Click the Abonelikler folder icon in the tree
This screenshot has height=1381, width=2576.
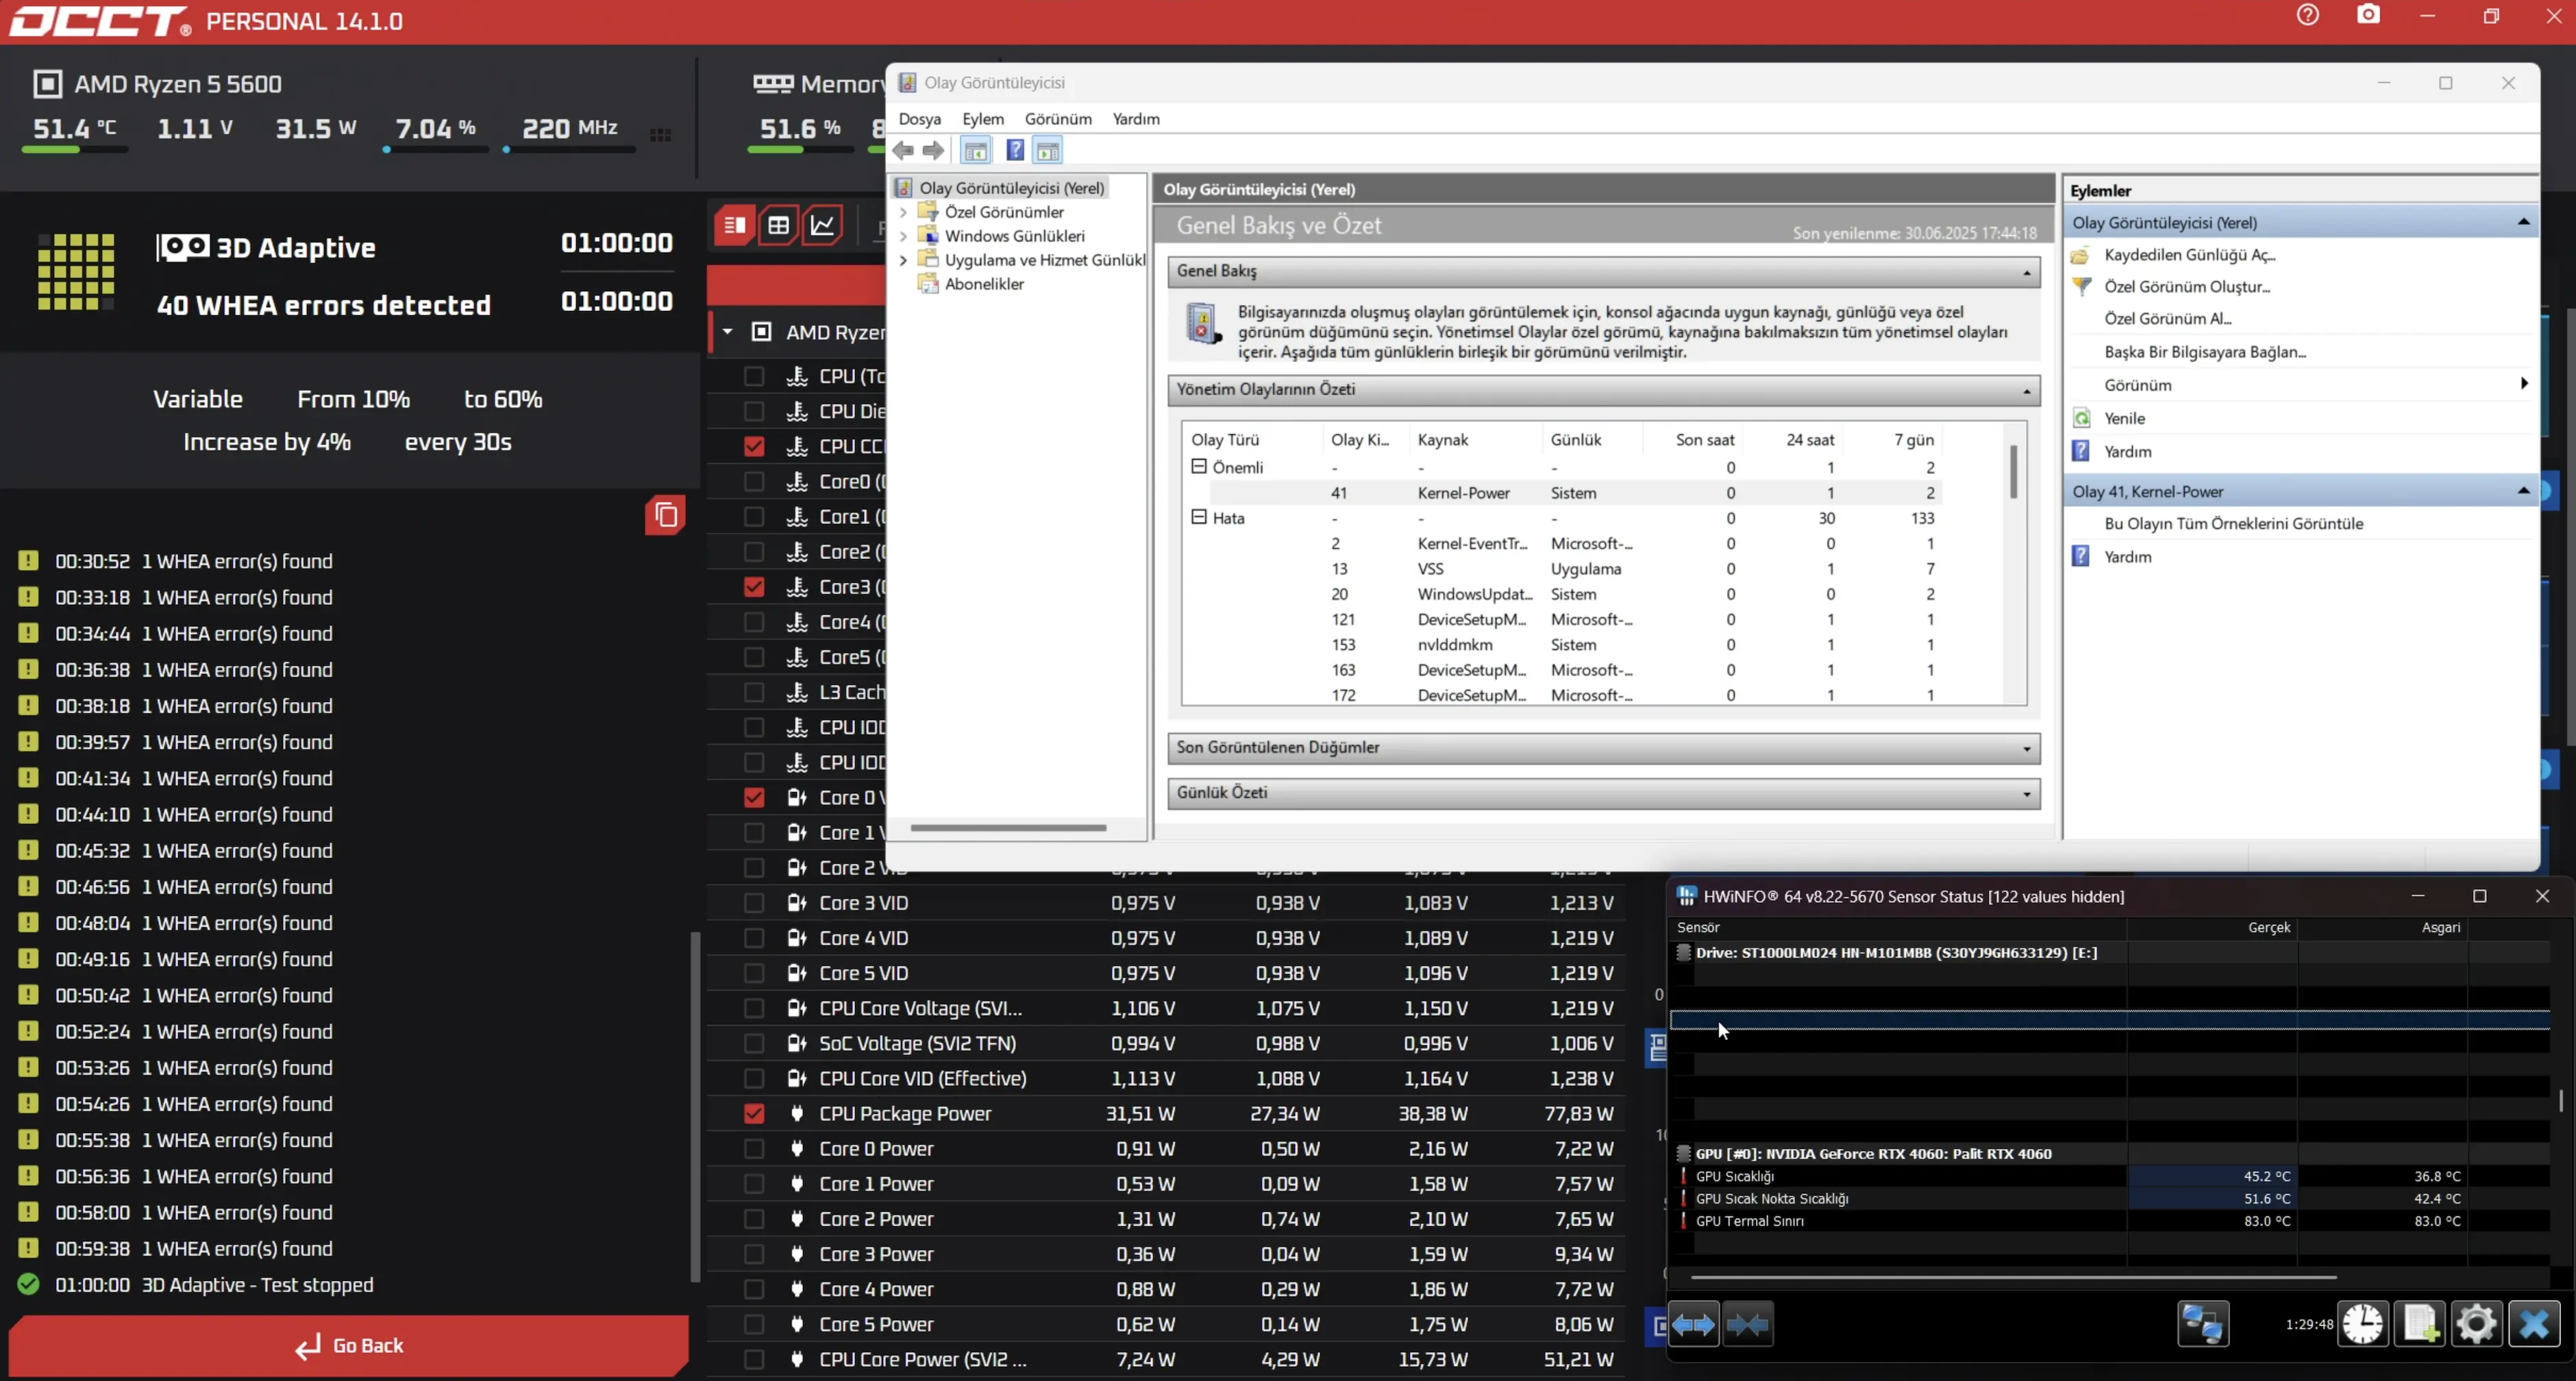pyautogui.click(x=928, y=284)
